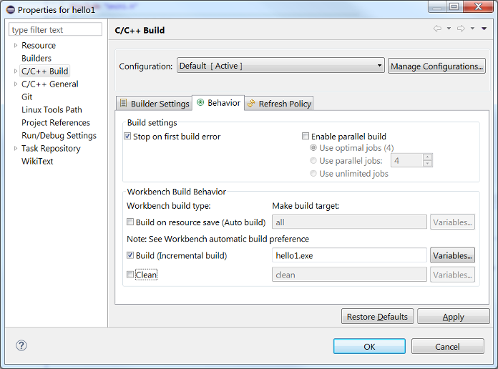This screenshot has height=369, width=498.
Task: Click the hello1.exe build target field
Action: tap(349, 255)
